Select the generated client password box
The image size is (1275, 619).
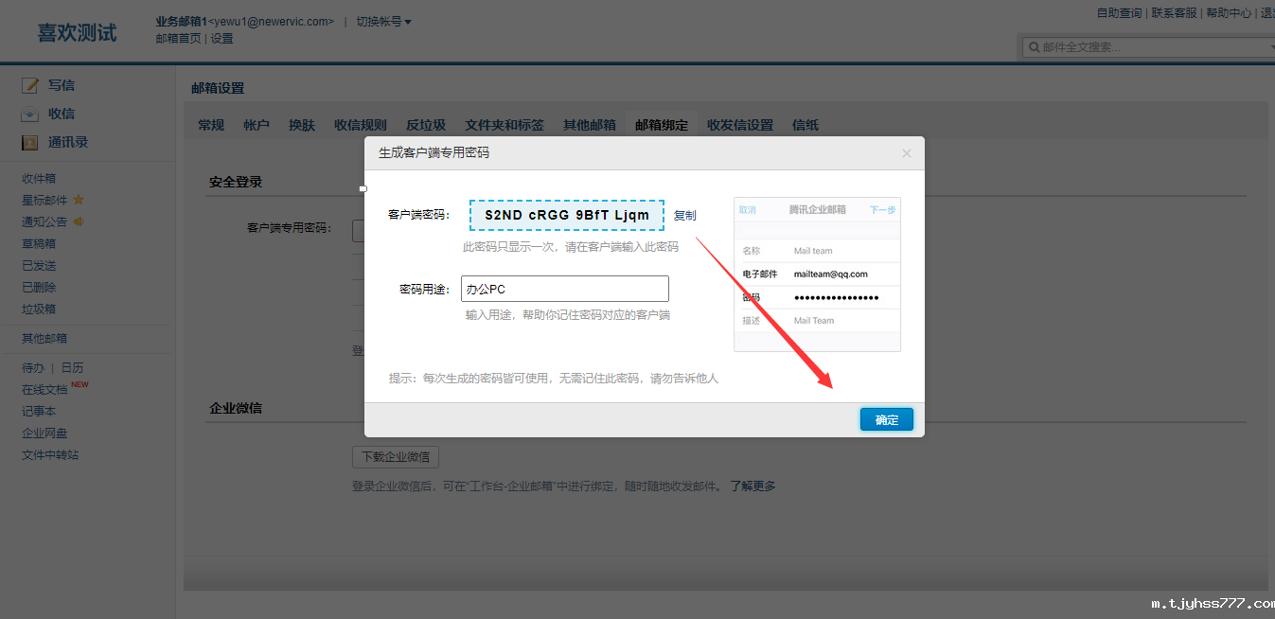(x=567, y=215)
